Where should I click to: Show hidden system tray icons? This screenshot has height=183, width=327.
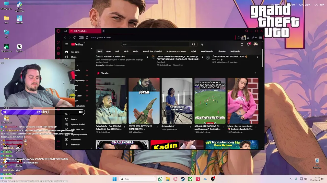pos(290,179)
